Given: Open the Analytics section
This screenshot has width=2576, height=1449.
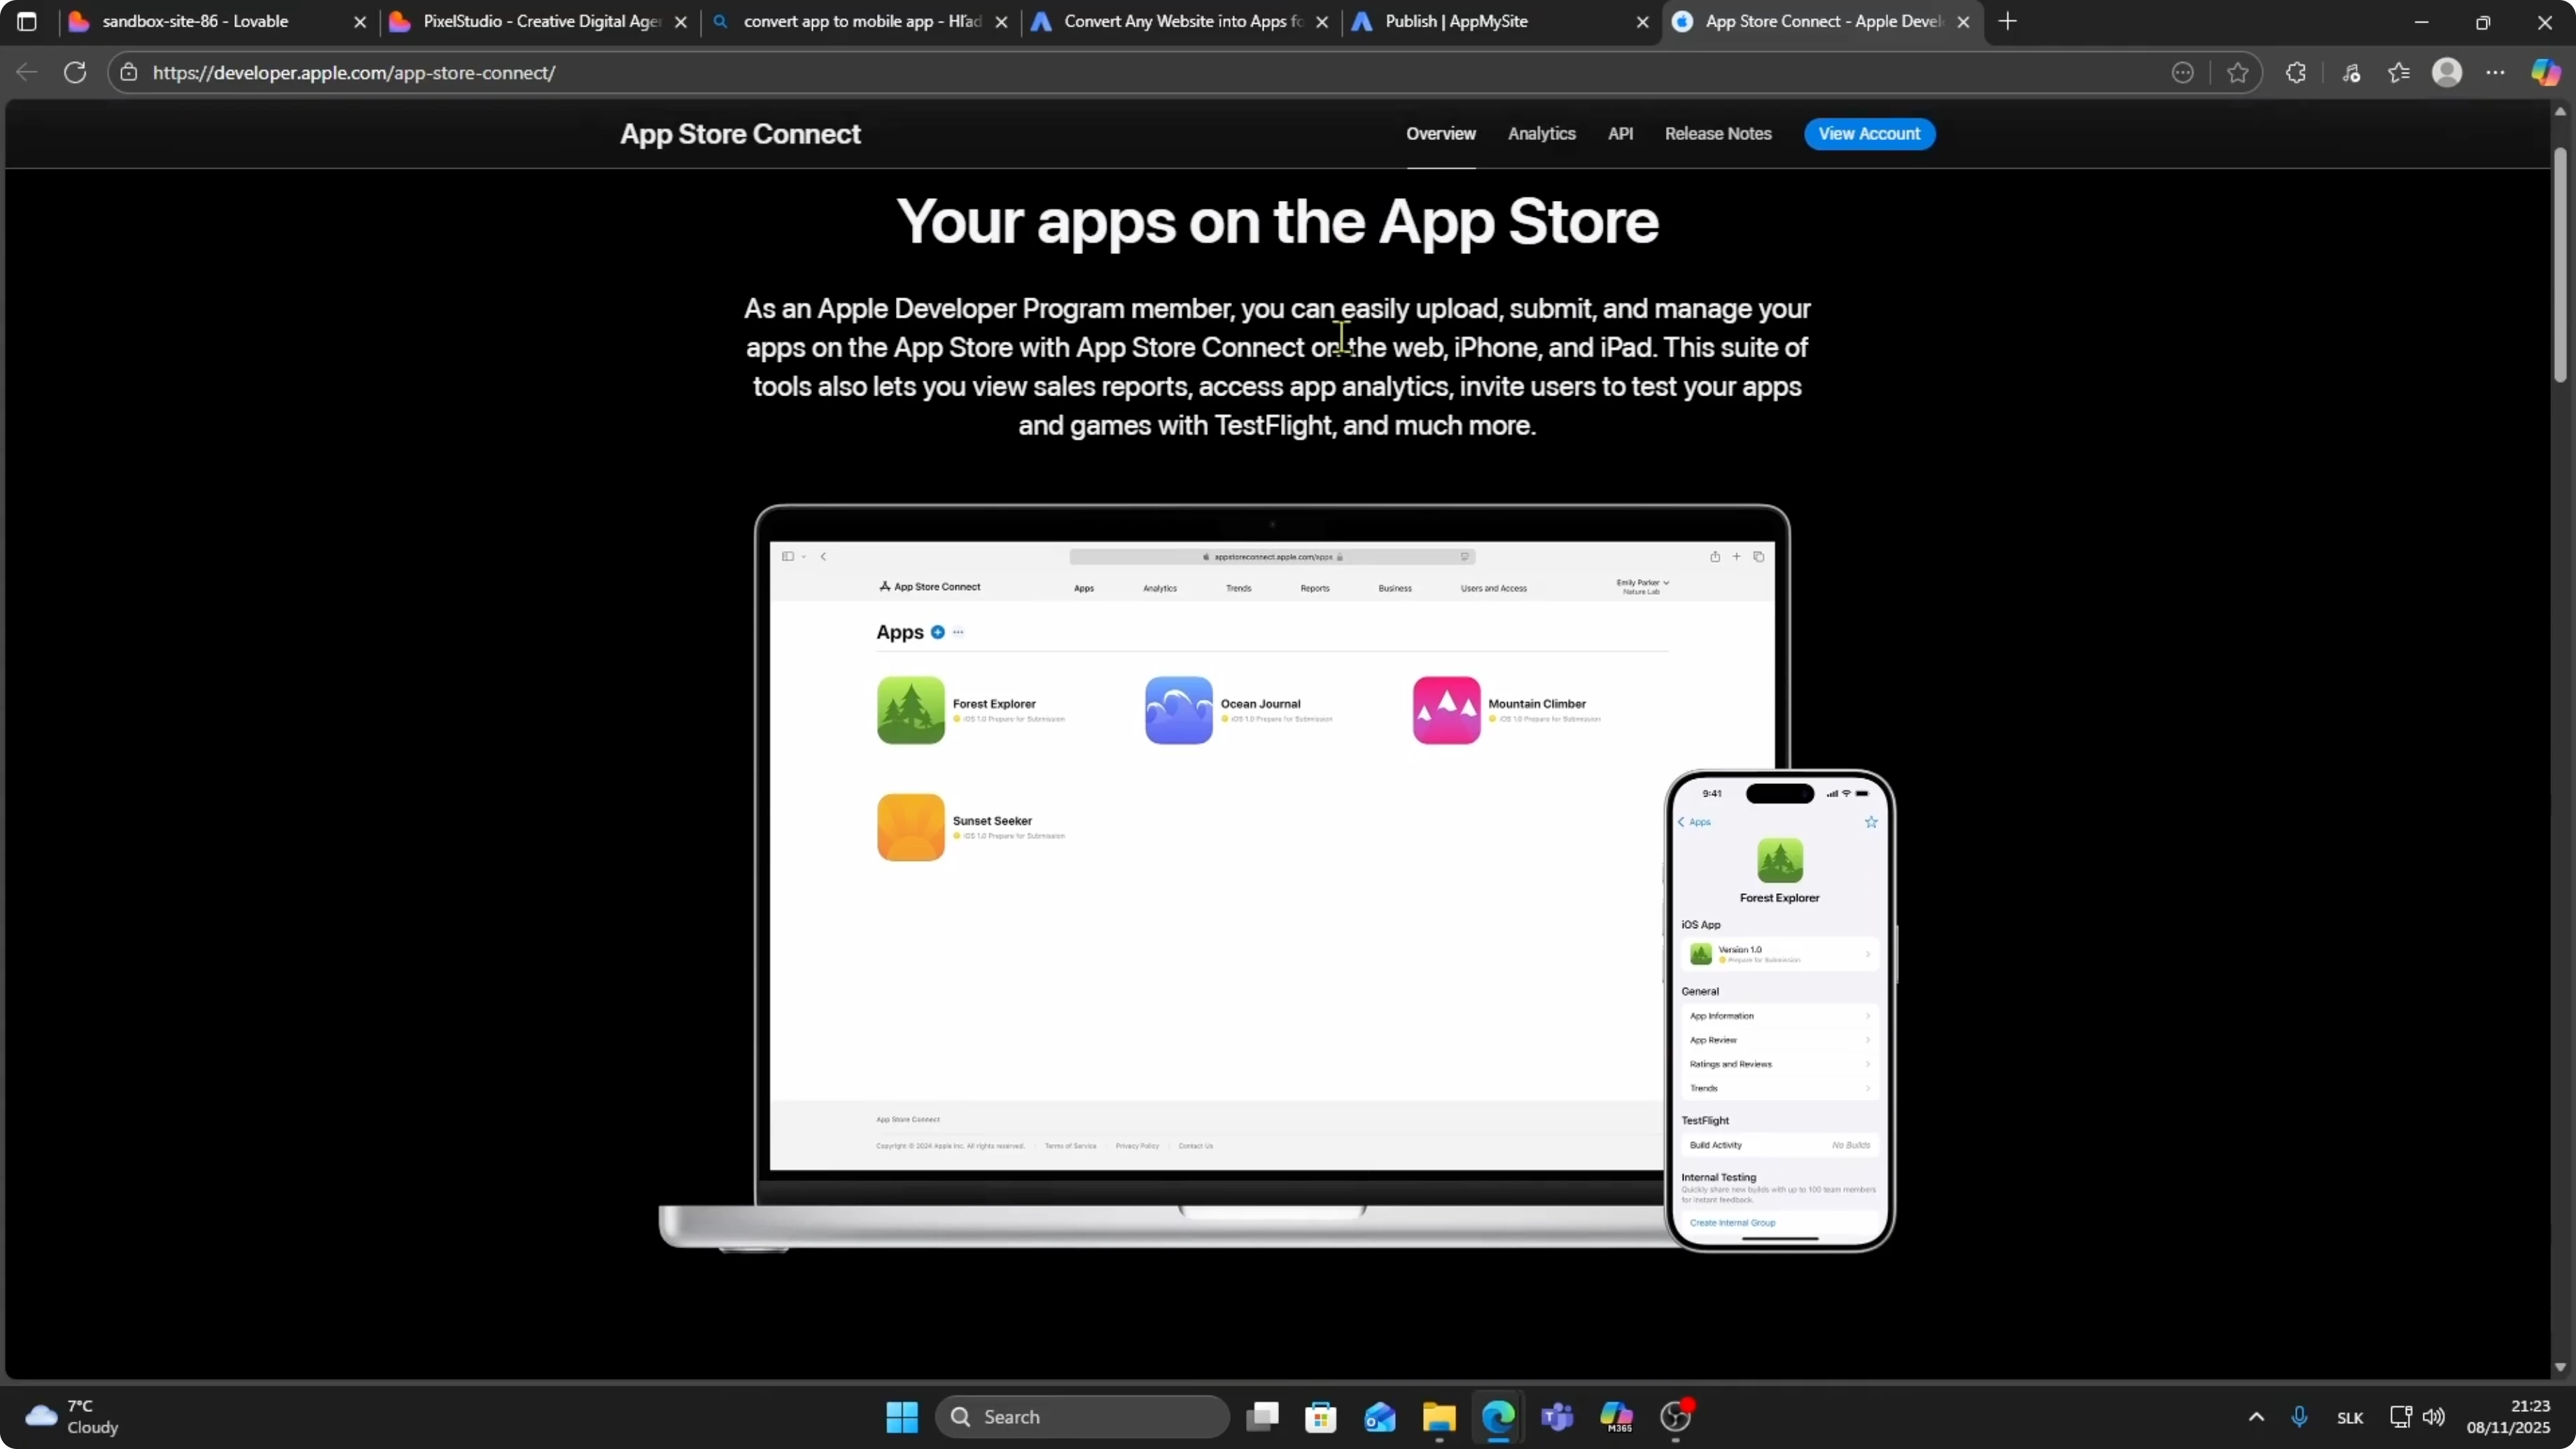Looking at the screenshot, I should tap(1541, 133).
